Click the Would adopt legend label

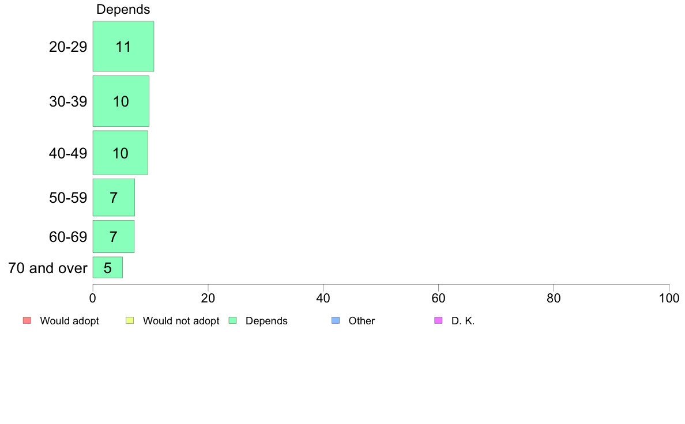pos(69,321)
